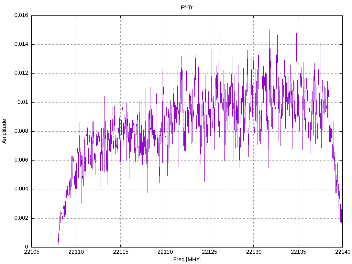This screenshot has width=352, height=264.
Task: Click x-axis tick label 22140
Action: [x=343, y=252]
